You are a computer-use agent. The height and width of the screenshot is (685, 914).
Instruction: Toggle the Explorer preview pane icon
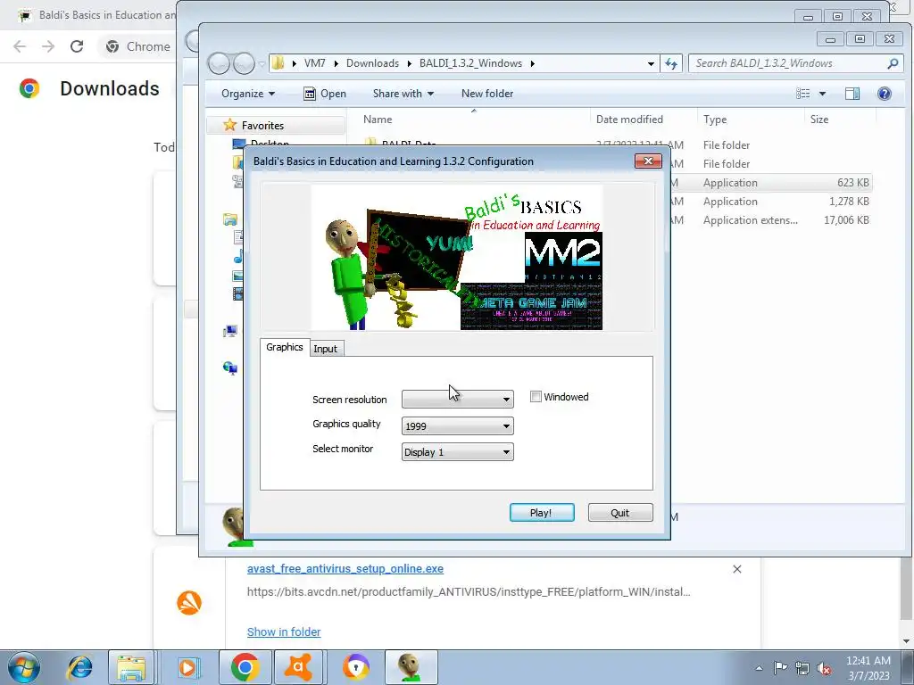[852, 94]
